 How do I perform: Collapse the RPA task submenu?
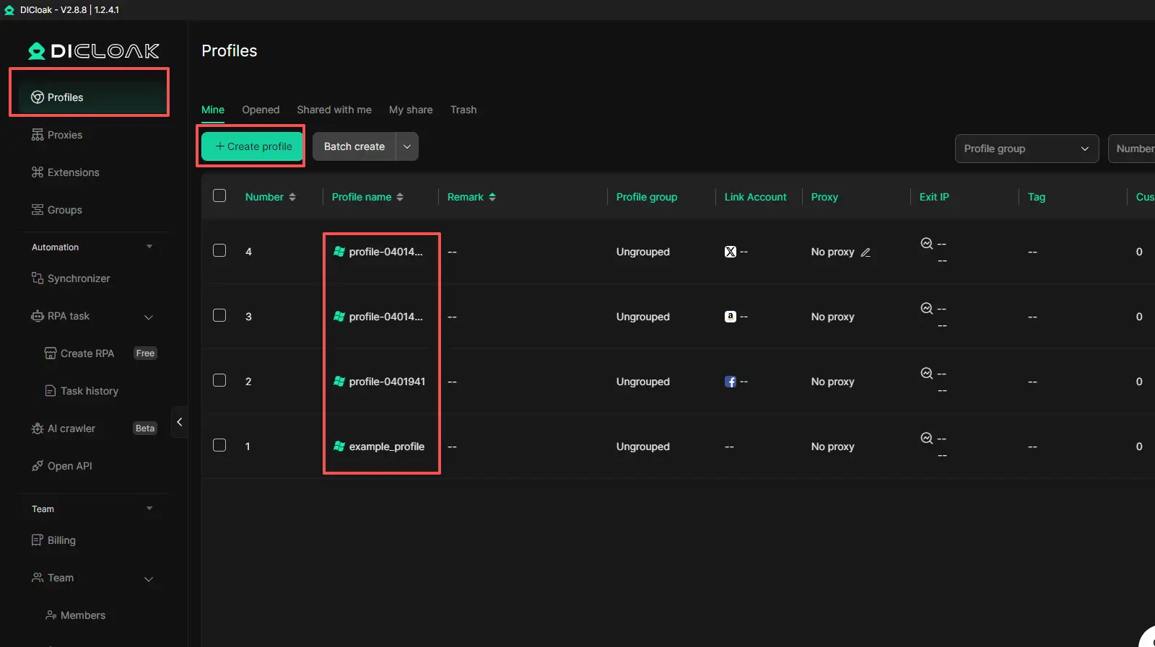(149, 317)
